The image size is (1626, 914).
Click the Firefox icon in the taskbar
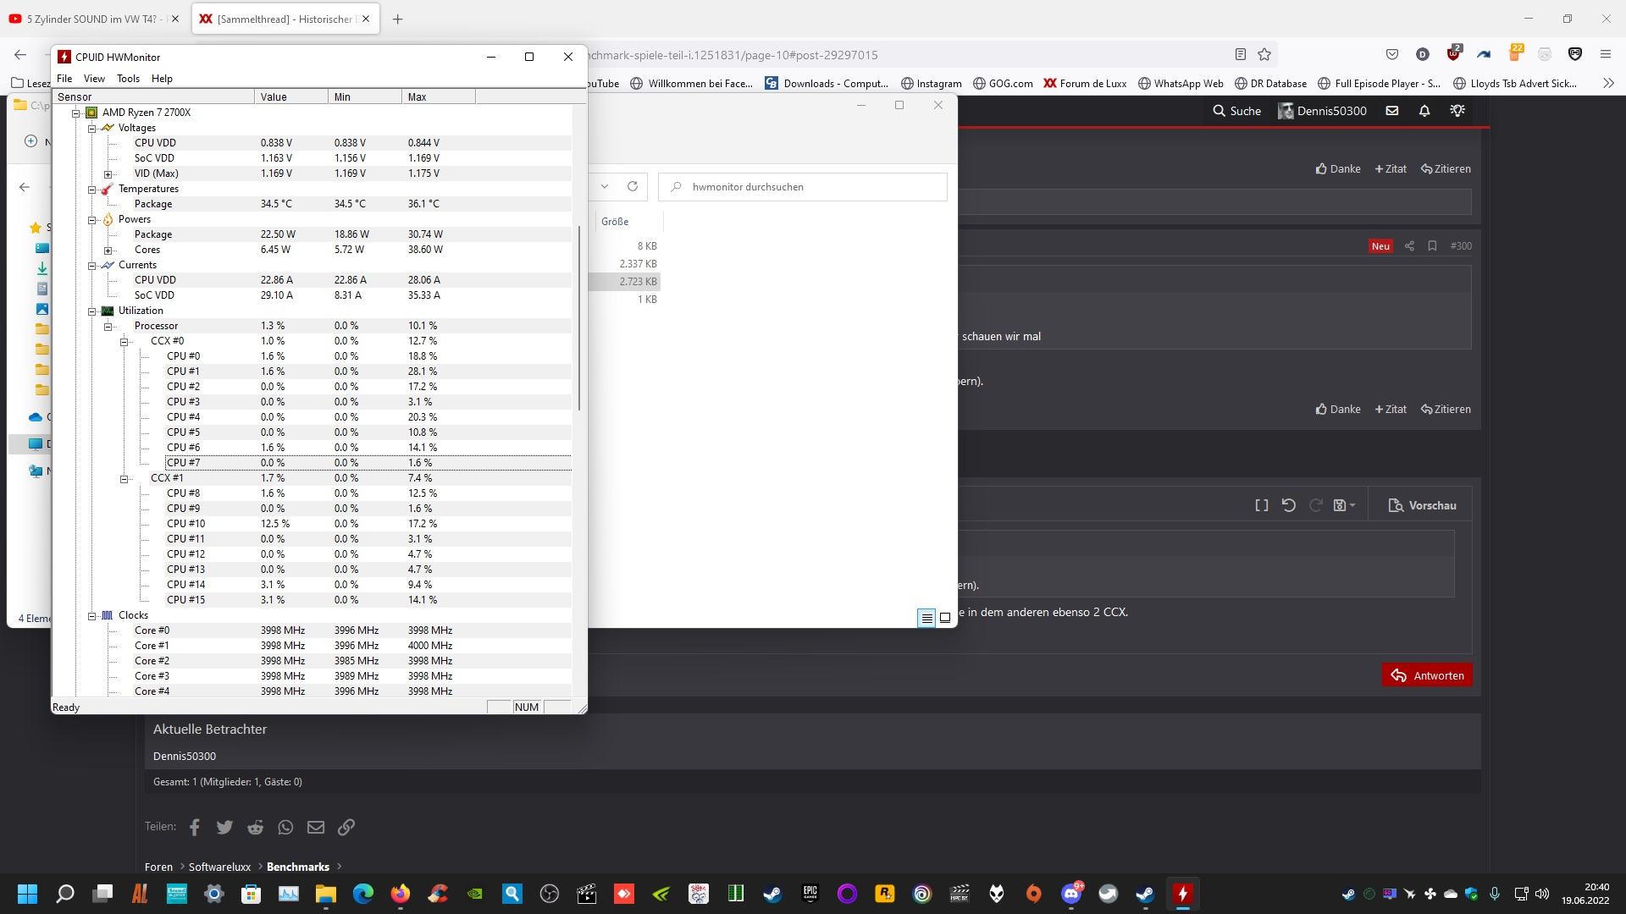pyautogui.click(x=400, y=894)
